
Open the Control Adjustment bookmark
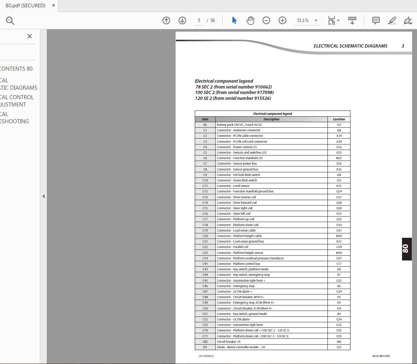17,101
